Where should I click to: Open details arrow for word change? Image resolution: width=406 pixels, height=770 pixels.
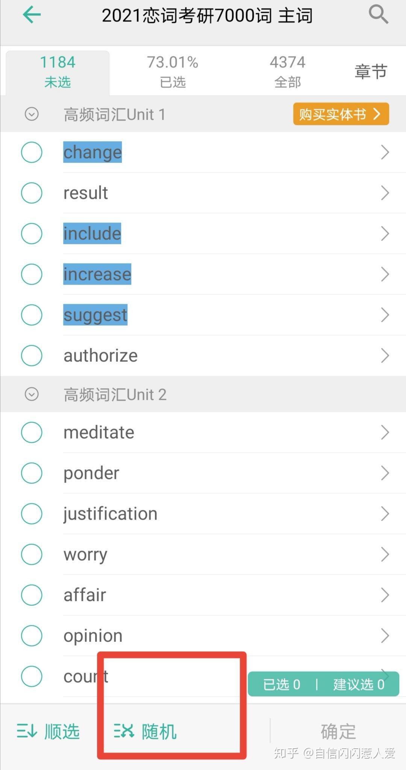tap(385, 152)
